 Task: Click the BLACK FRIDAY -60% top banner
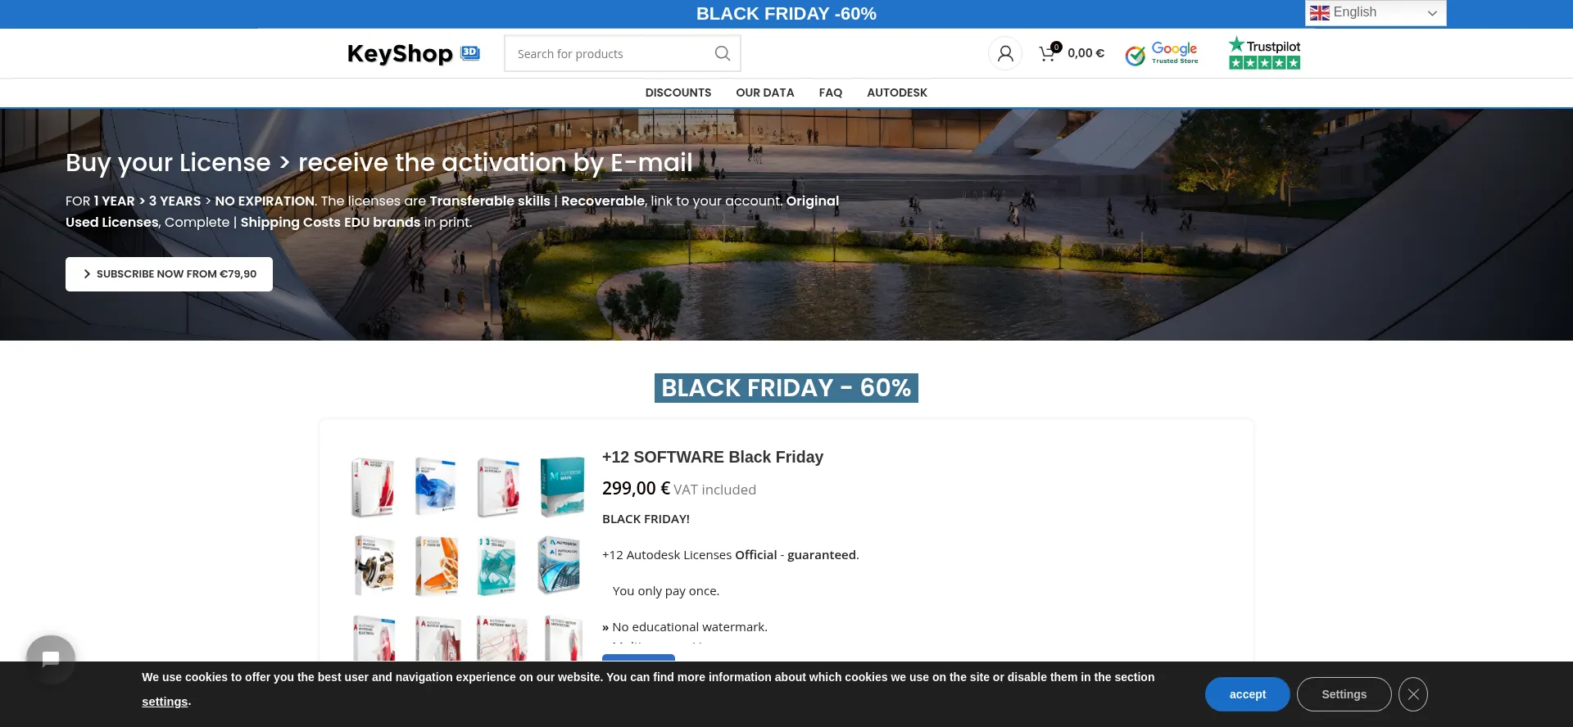pyautogui.click(x=786, y=14)
